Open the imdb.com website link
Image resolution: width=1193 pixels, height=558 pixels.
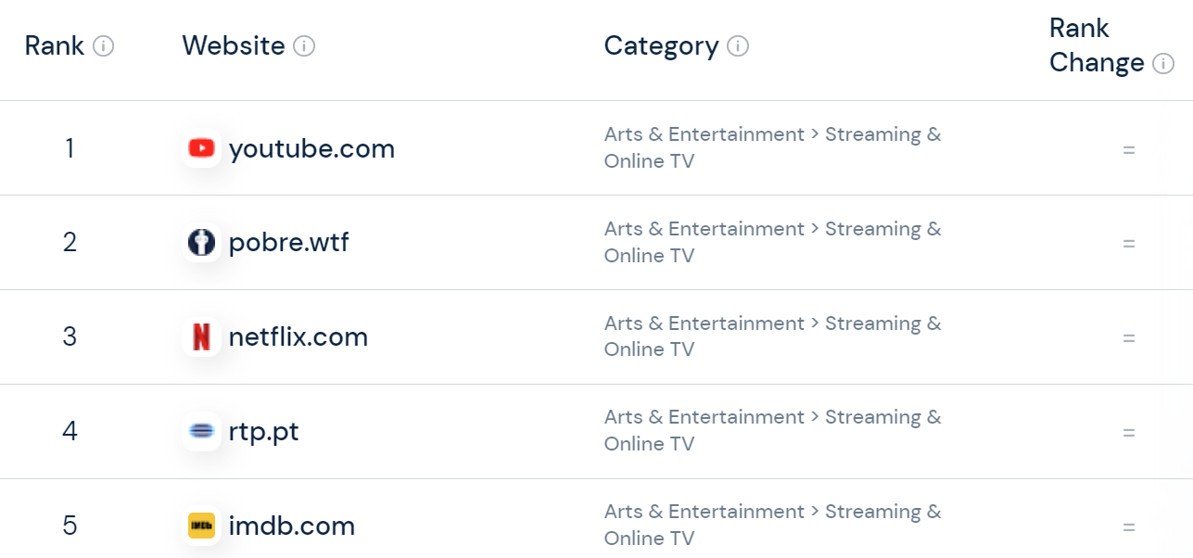pos(292,526)
